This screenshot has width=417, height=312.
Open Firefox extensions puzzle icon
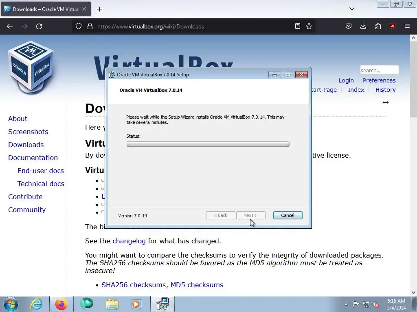click(378, 26)
